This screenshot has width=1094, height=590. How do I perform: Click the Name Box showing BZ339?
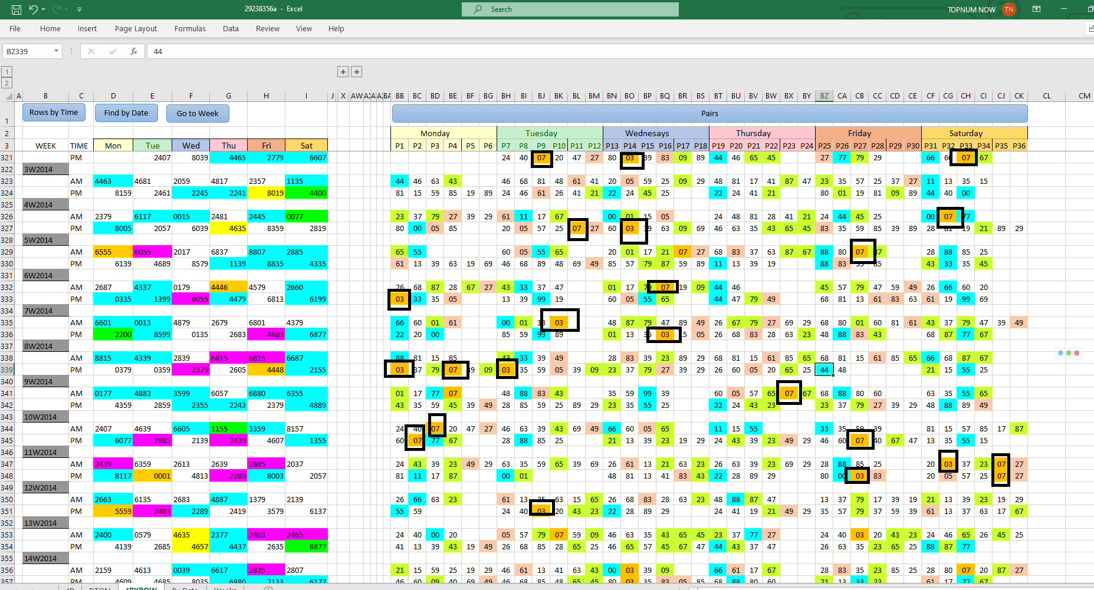[x=28, y=51]
